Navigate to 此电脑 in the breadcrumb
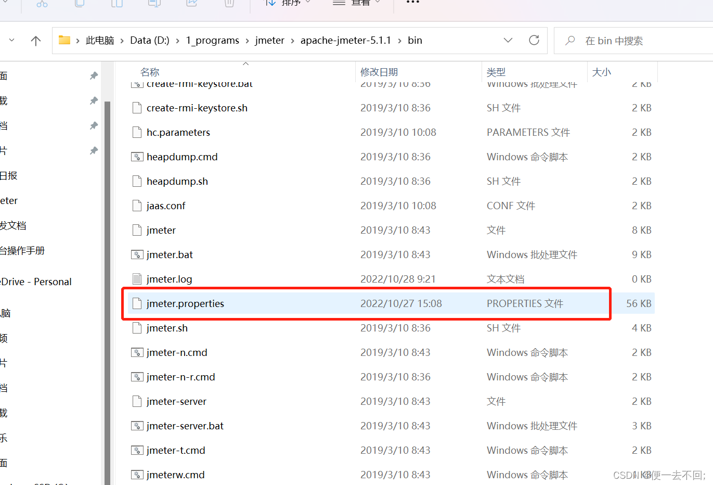 click(x=100, y=40)
